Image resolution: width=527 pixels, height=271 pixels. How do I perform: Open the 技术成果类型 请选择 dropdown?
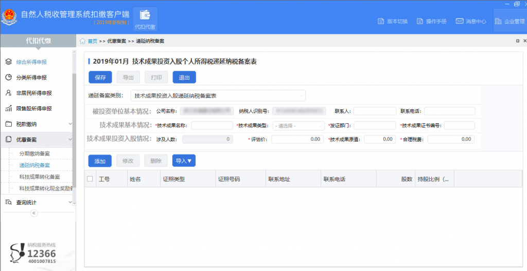298,126
